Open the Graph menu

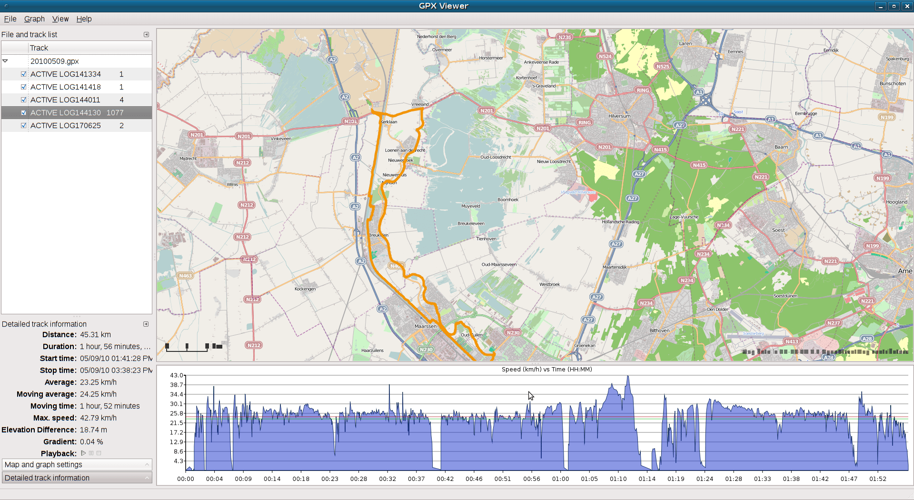point(34,19)
